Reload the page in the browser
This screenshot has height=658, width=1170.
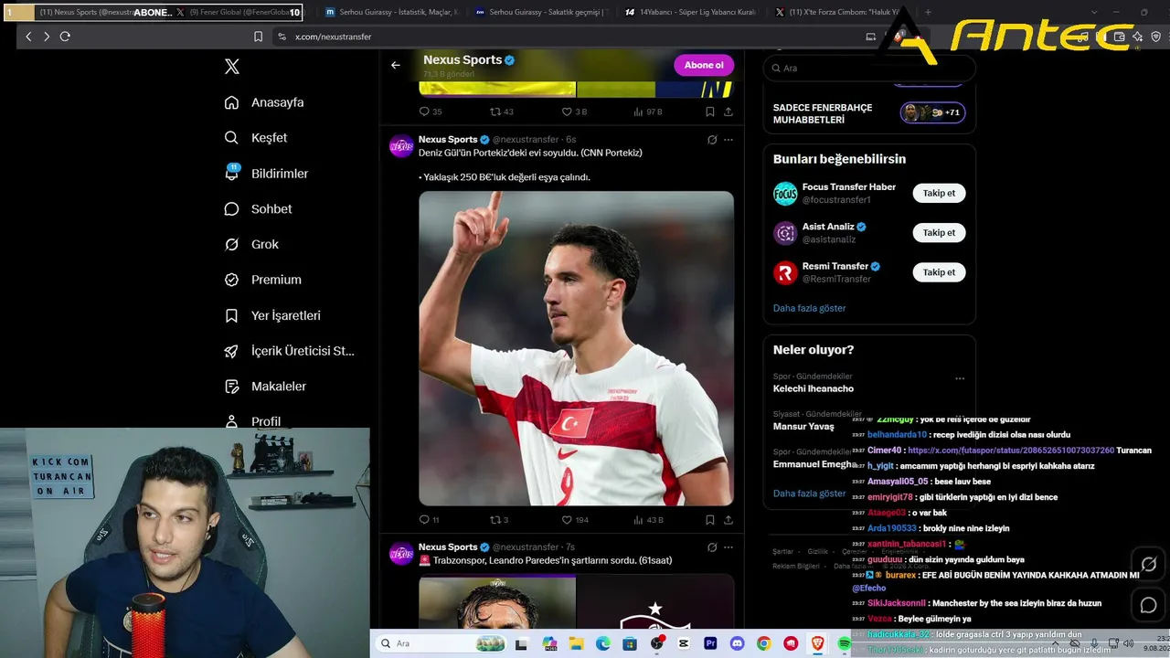coord(65,37)
